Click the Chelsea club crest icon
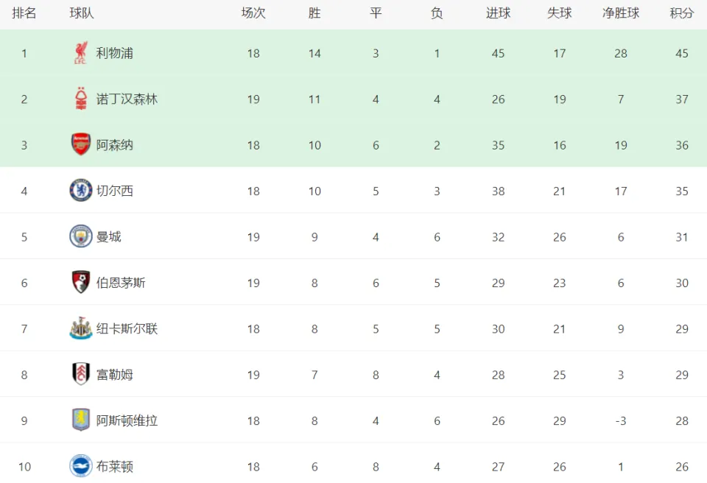 tap(81, 190)
